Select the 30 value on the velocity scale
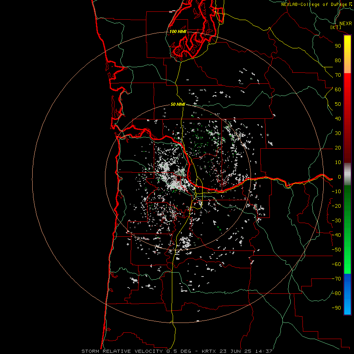The width and height of the screenshot is (354, 354). [338, 133]
